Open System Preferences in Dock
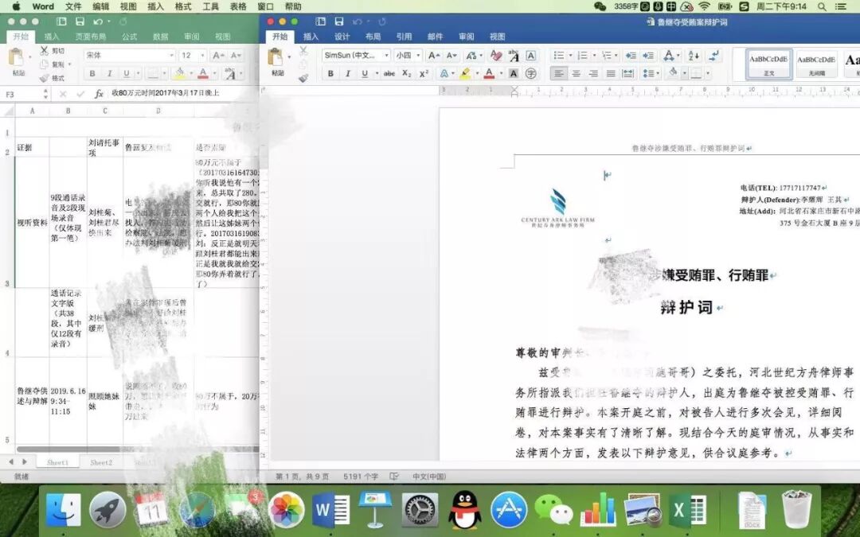Screen dimensions: 860x537 [420, 510]
